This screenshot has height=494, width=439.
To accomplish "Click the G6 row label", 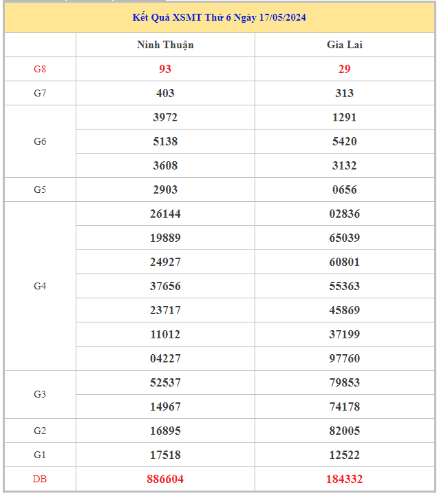I will point(40,141).
